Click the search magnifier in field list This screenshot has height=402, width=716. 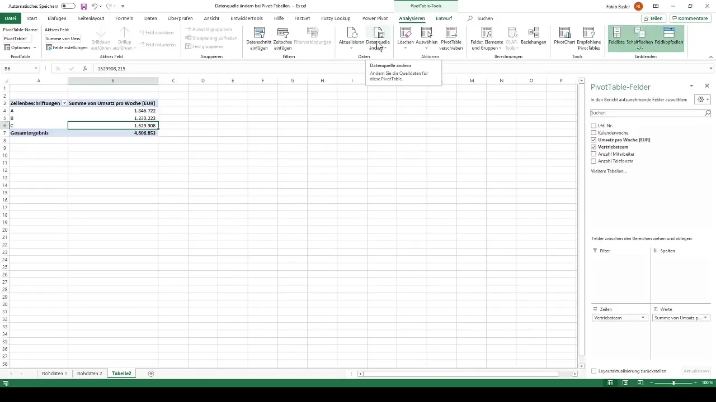[x=707, y=113]
